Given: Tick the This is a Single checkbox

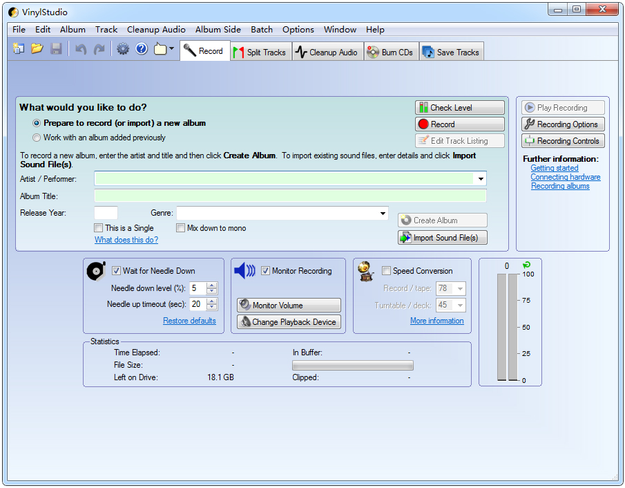Looking at the screenshot, I should (x=99, y=228).
